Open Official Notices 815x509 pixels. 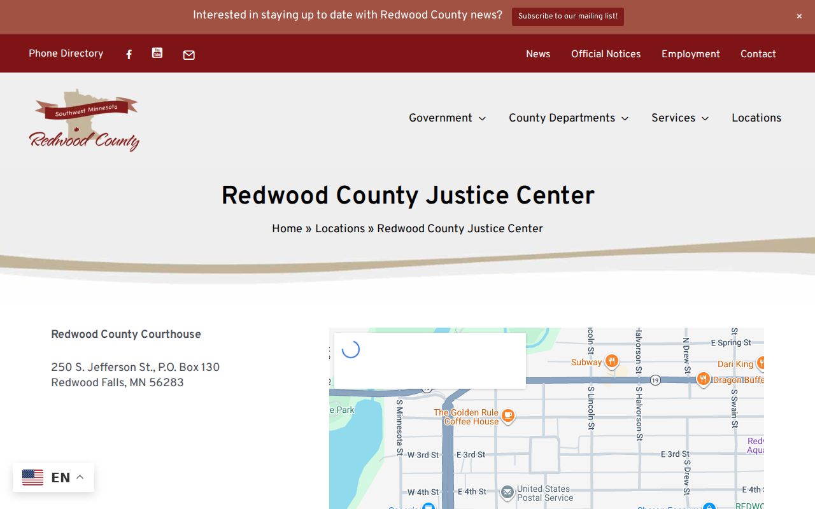coord(606,54)
